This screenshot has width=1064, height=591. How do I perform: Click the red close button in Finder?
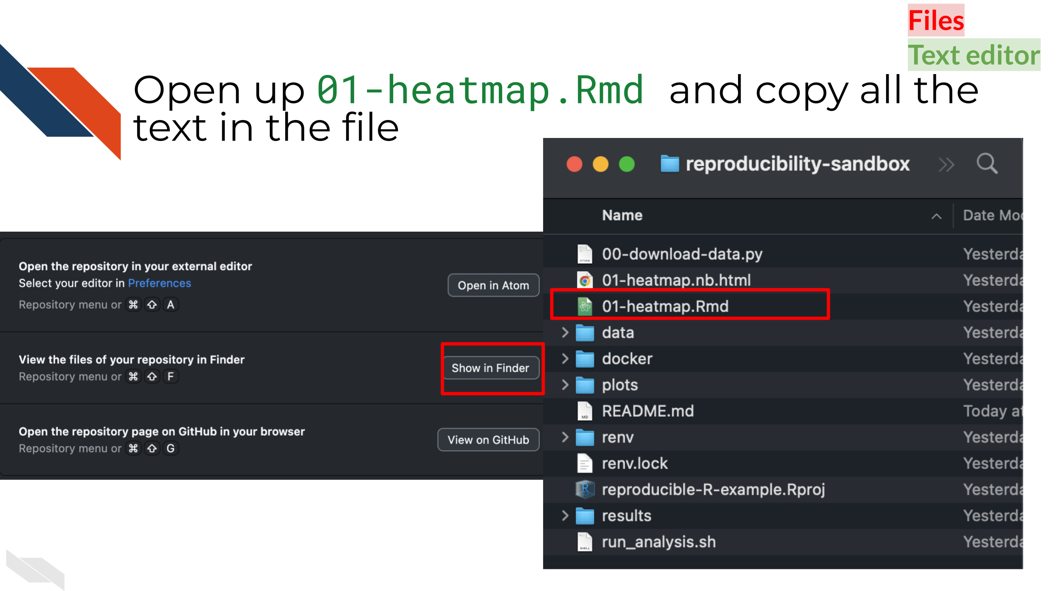(x=575, y=164)
